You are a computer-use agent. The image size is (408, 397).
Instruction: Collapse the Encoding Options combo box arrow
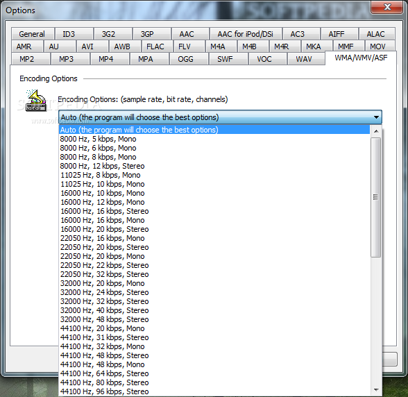coord(376,117)
